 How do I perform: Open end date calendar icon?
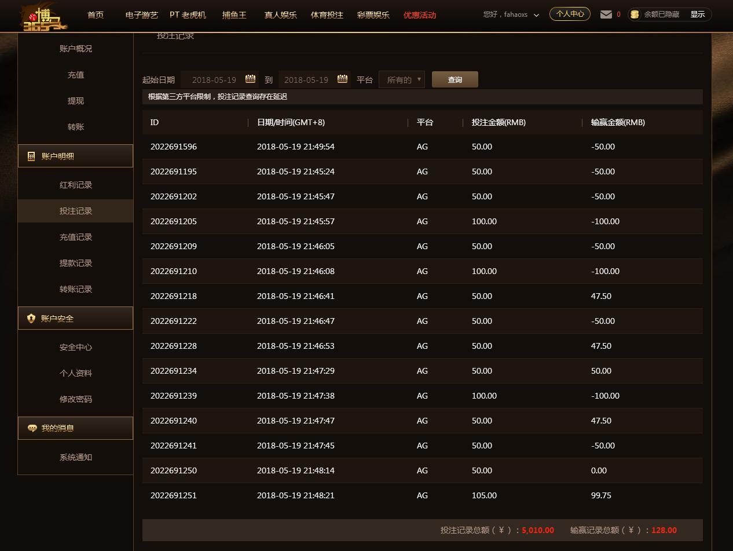coord(343,79)
